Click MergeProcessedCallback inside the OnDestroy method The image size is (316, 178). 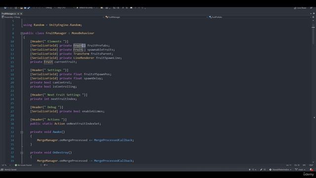(x=113, y=161)
